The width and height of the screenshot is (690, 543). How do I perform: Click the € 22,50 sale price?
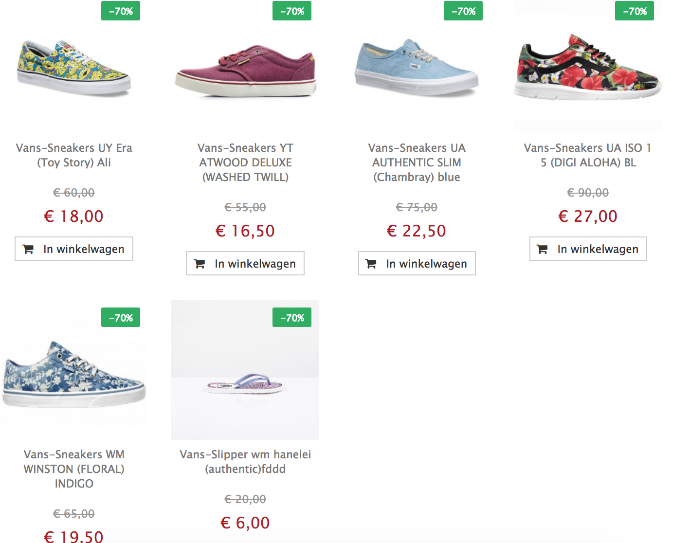417,231
